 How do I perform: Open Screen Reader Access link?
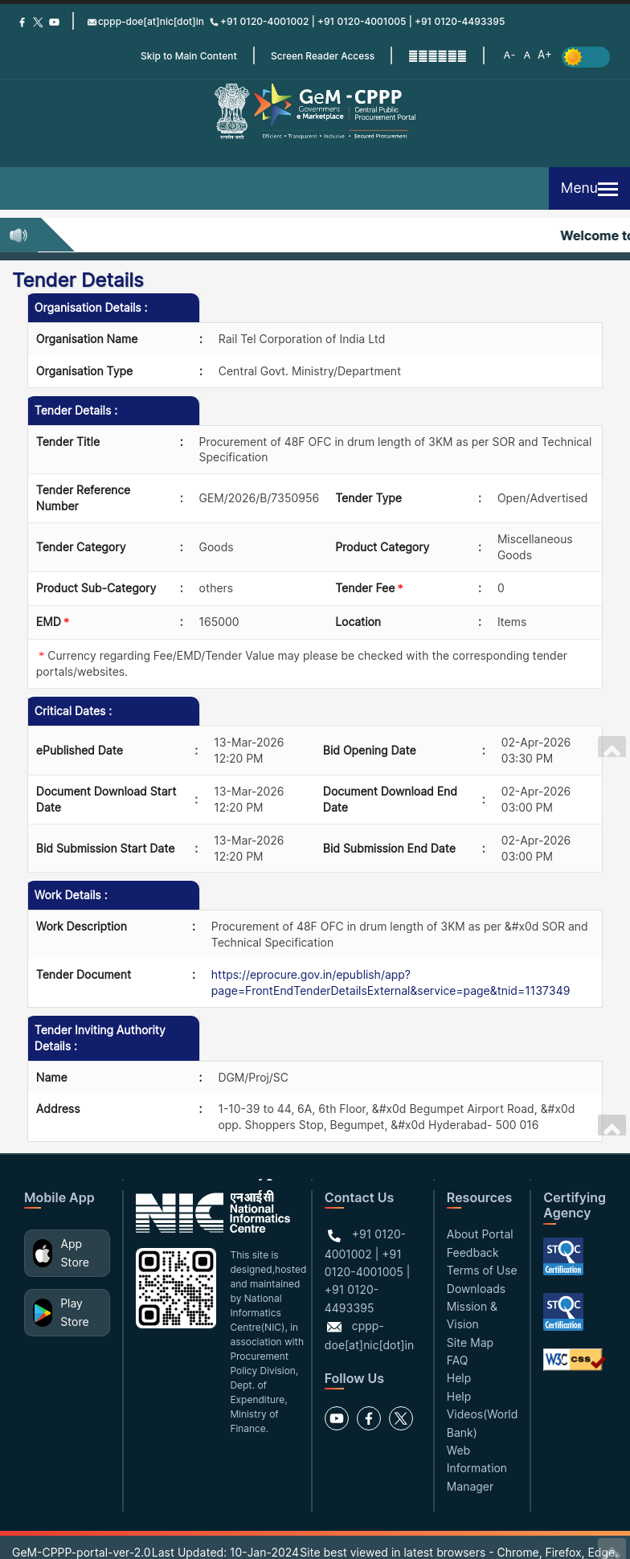322,56
